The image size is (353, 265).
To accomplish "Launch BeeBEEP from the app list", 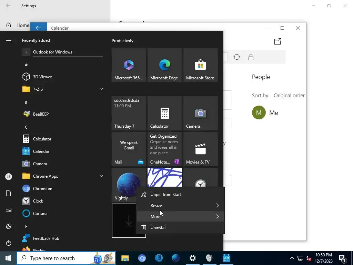I will 63,114.
